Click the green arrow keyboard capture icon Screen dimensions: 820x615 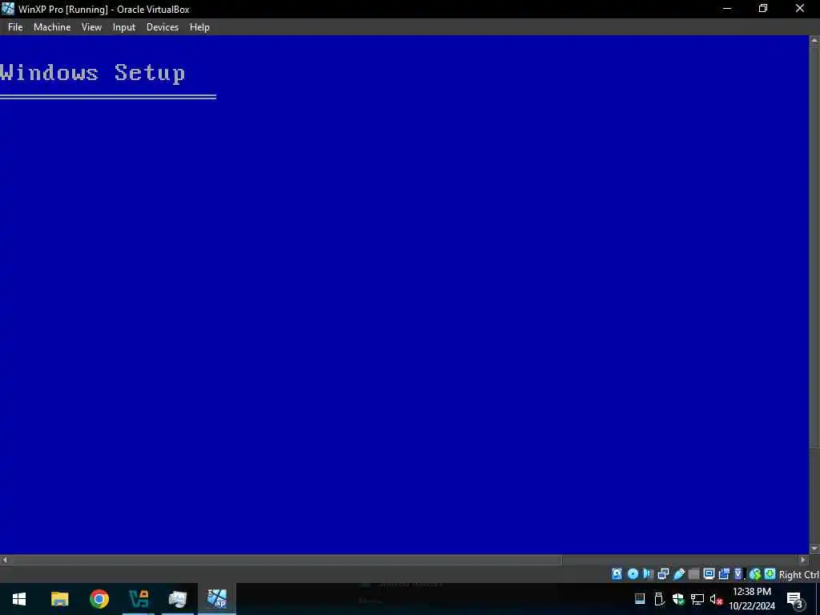pos(770,574)
